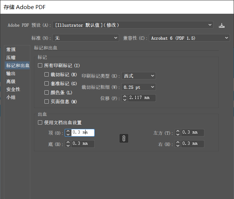234x199 pixels.
Task: Enable 套准标记 checkbox
Action: pos(47,83)
